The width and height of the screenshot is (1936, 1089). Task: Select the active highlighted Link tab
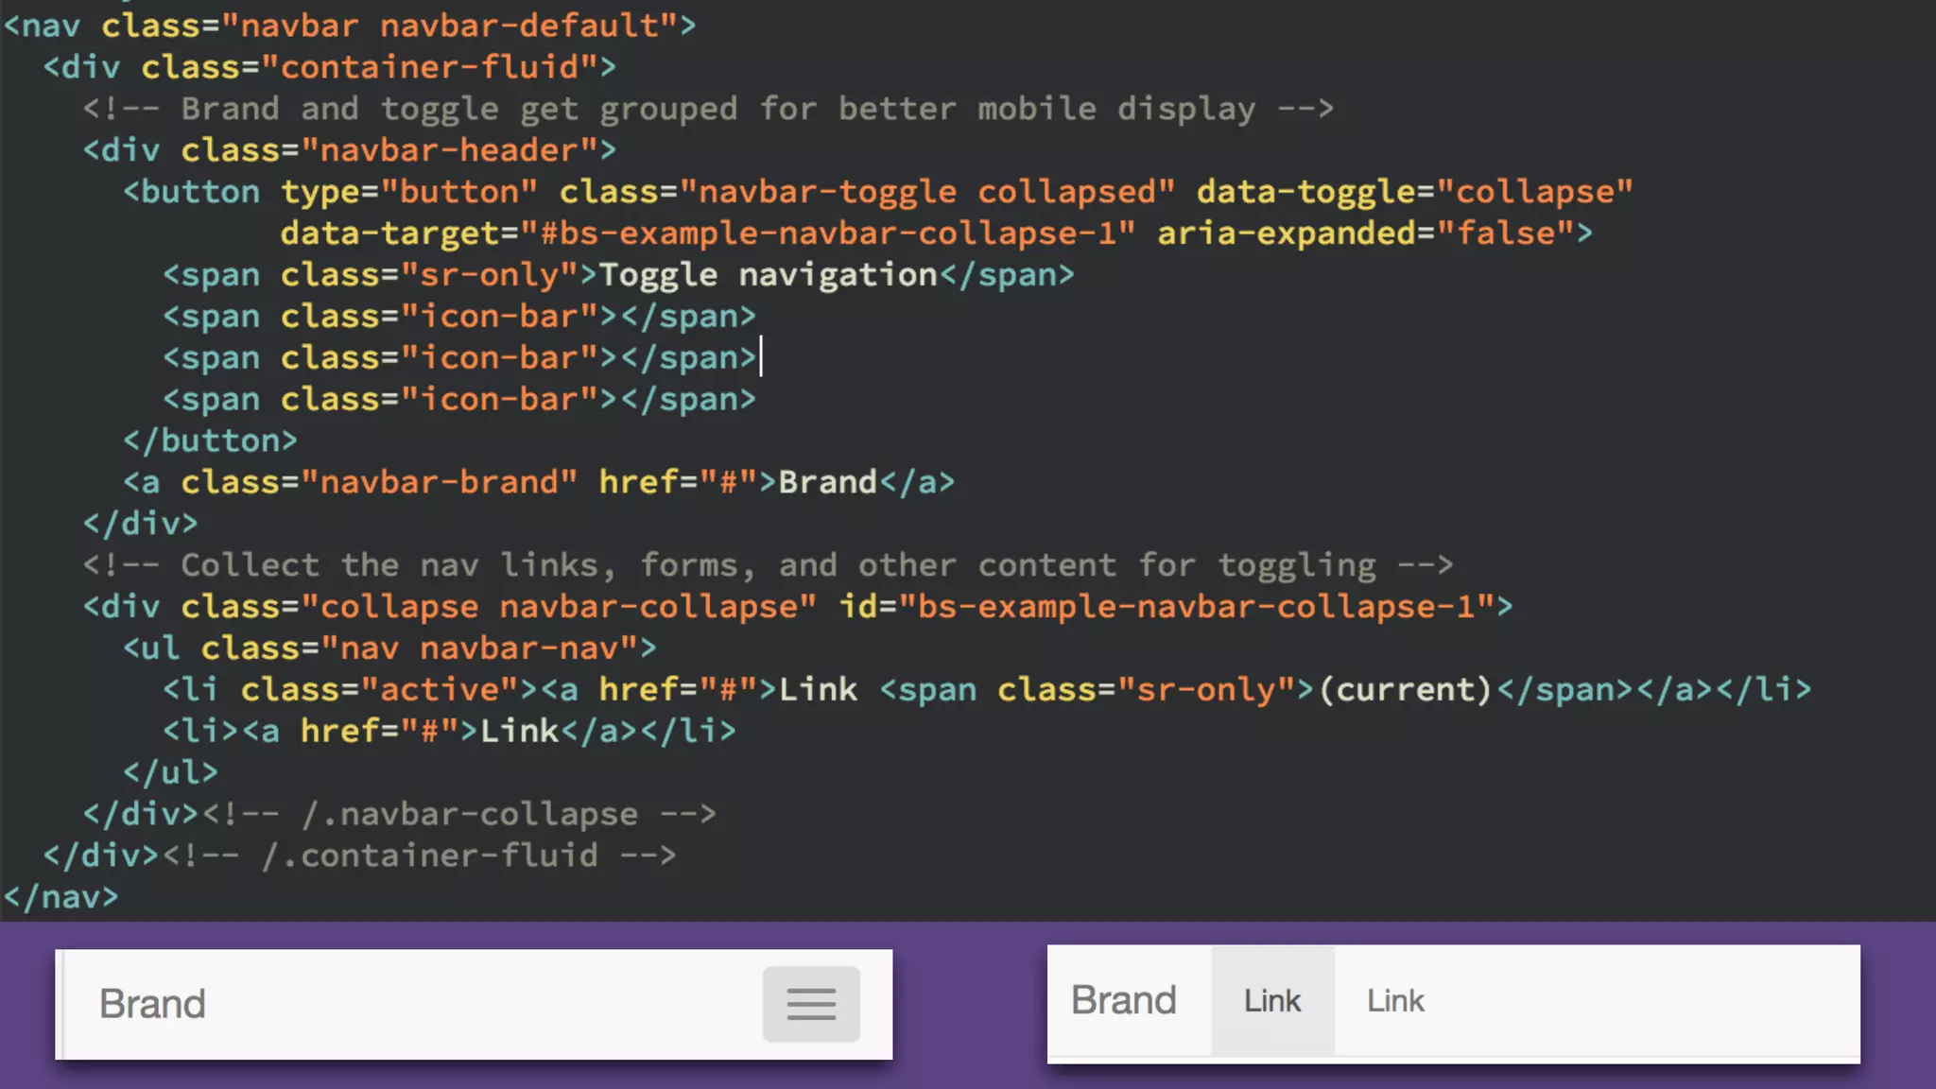[1272, 1001]
